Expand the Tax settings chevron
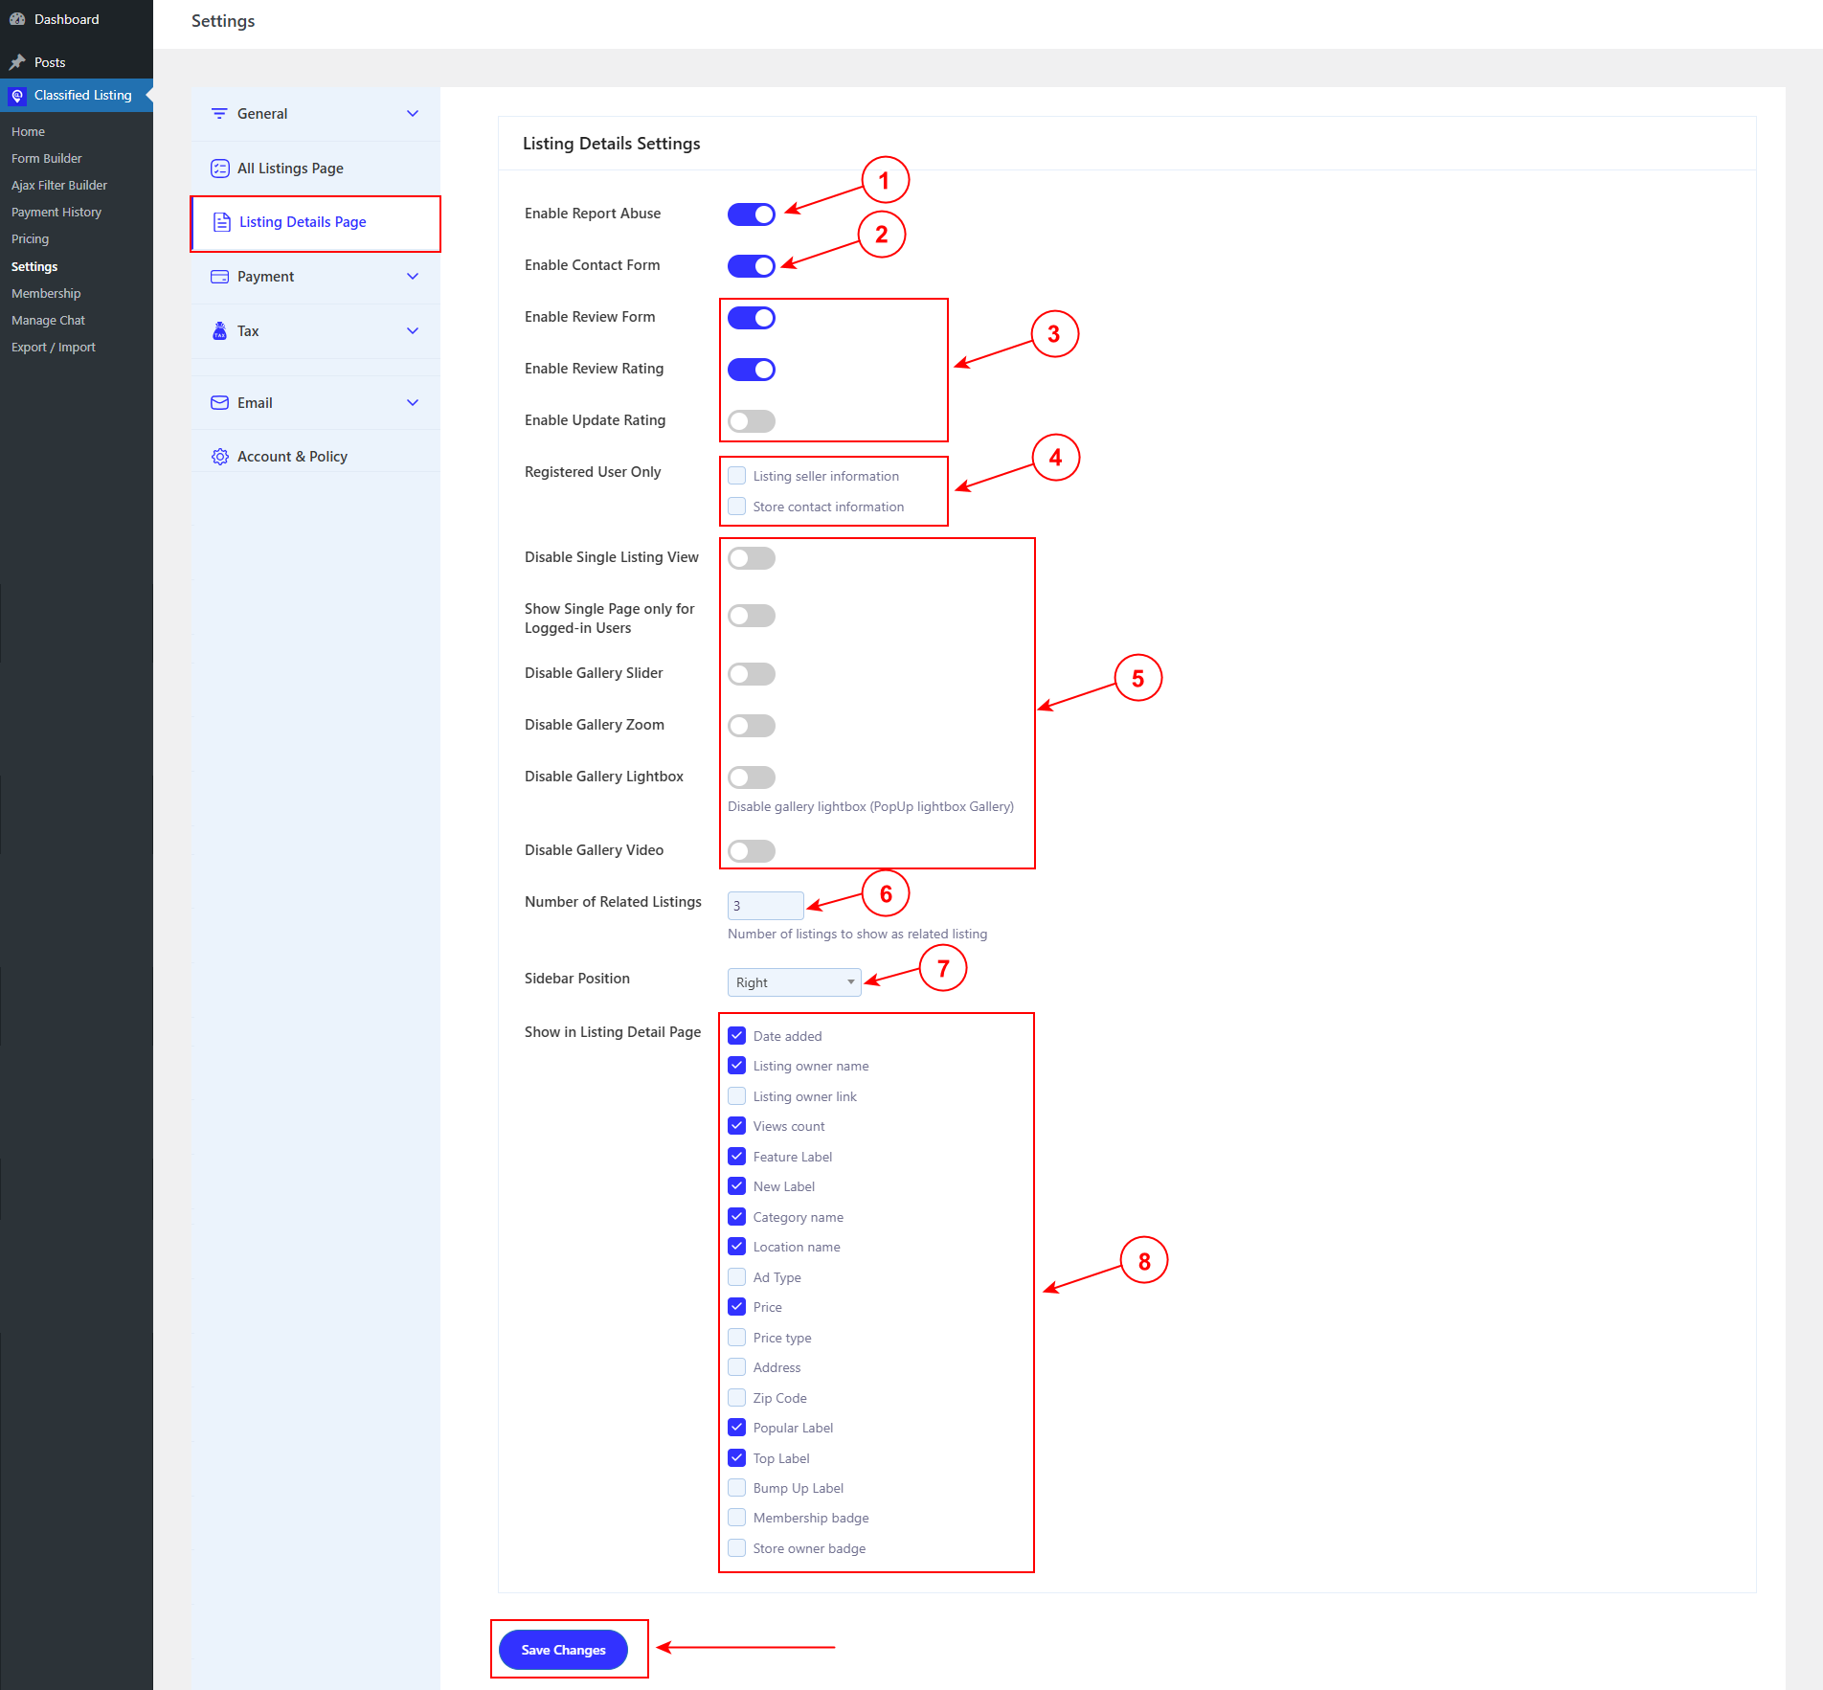Viewport: 1823px width, 1690px height. [413, 331]
